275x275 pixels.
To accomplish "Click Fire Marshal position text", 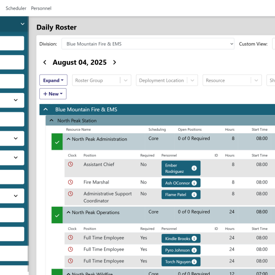I will pyautogui.click(x=96, y=182).
